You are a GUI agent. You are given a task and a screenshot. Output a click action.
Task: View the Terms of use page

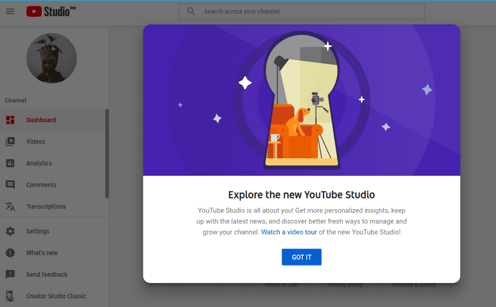coord(281,285)
